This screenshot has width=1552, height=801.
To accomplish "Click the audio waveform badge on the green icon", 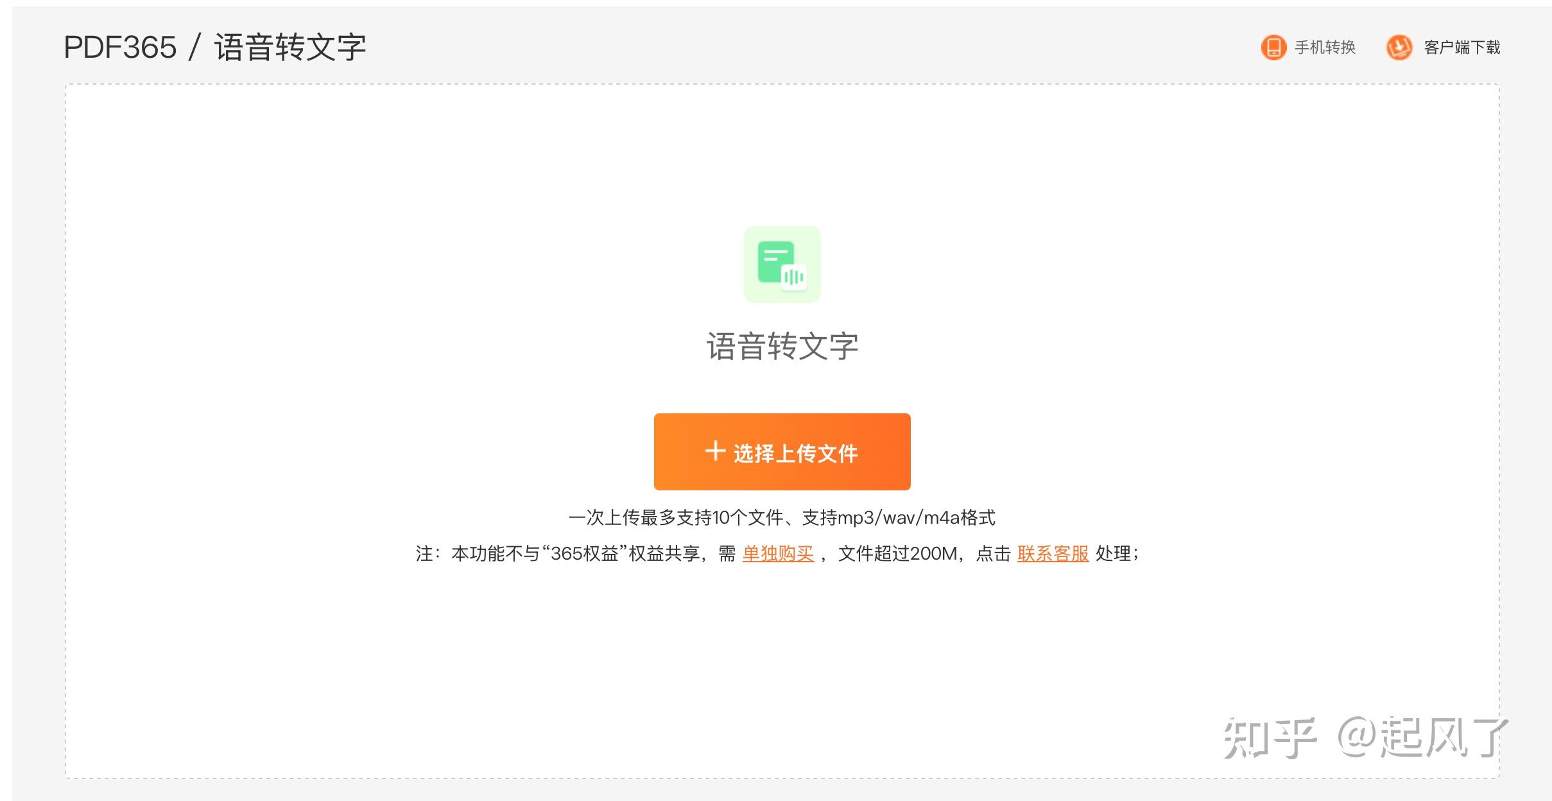I will point(794,277).
